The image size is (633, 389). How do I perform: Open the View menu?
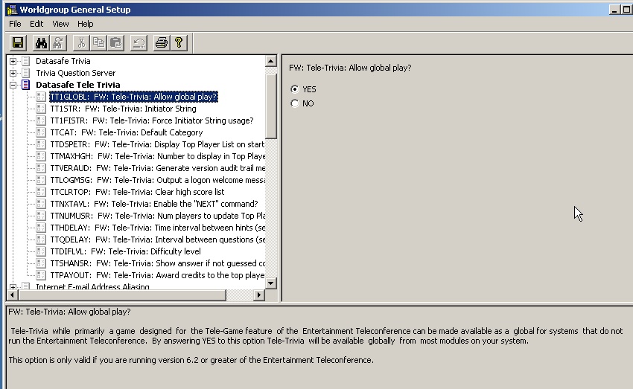(x=60, y=24)
